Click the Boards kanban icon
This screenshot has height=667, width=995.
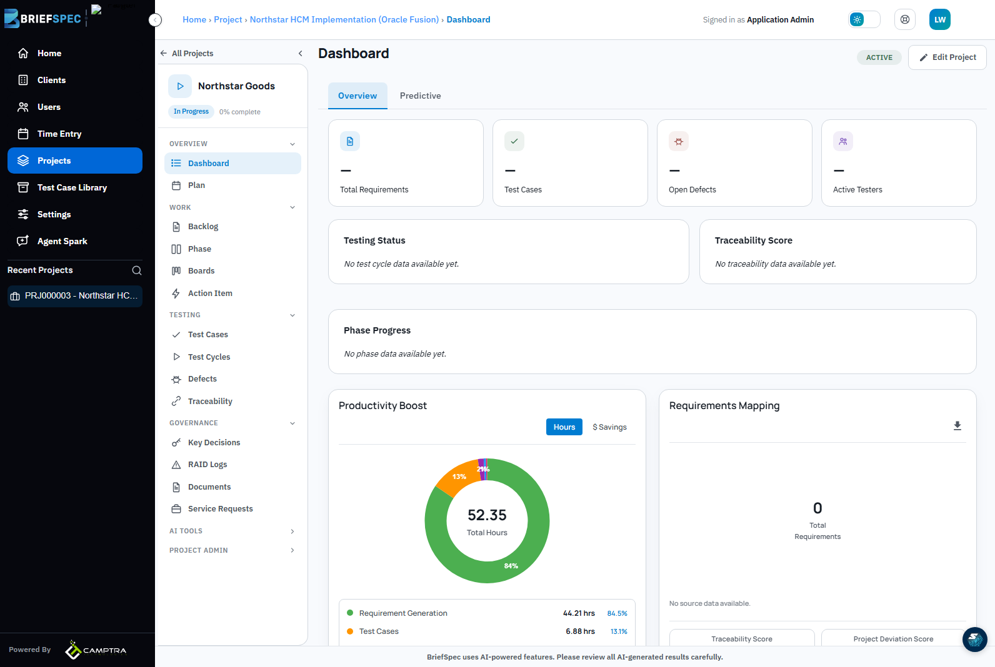(x=176, y=271)
